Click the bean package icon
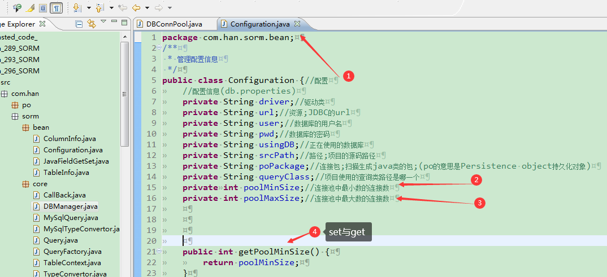The width and height of the screenshot is (607, 277). click(25, 127)
